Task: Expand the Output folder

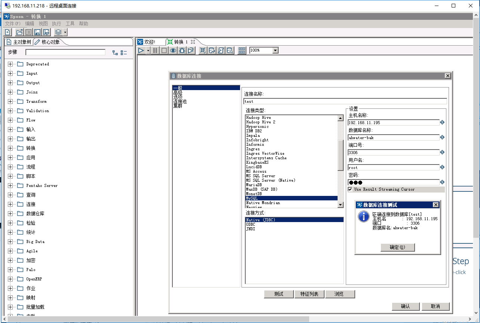Action: click(x=10, y=83)
